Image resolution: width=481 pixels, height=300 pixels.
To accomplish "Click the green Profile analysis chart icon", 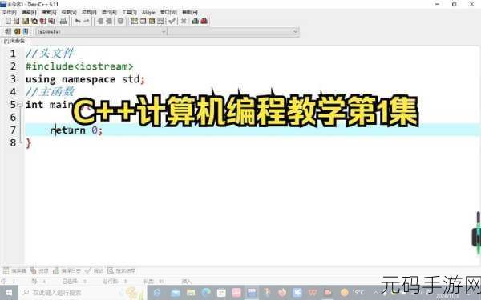I will tap(196, 21).
